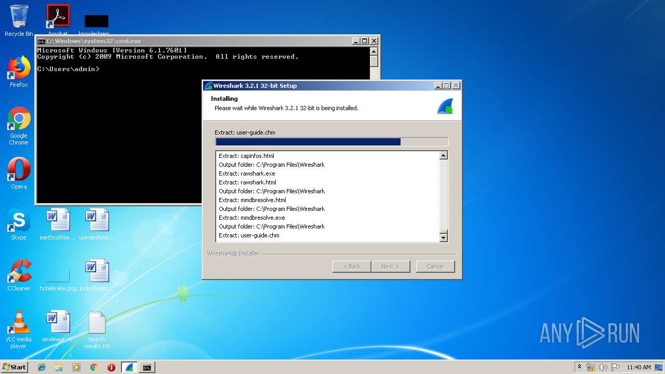
Task: Launch CCleaner desktop shortcut
Action: click(19, 275)
